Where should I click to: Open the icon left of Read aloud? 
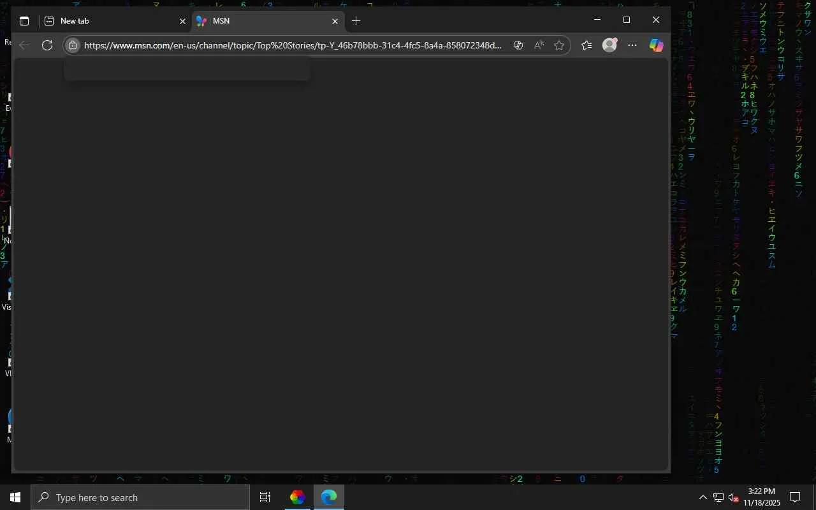coord(518,45)
